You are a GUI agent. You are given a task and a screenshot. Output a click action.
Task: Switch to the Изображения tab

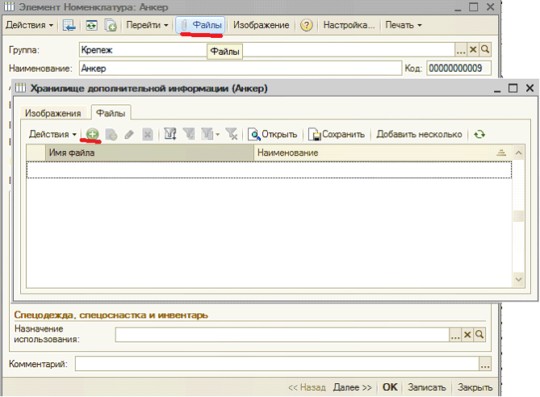[53, 113]
